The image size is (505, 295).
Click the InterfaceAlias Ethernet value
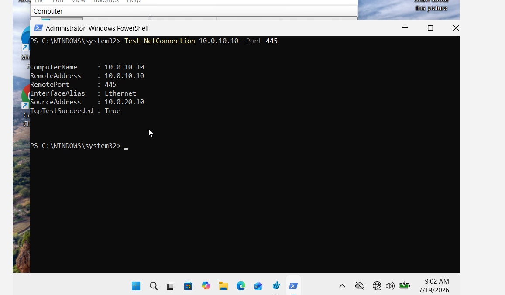coord(120,93)
